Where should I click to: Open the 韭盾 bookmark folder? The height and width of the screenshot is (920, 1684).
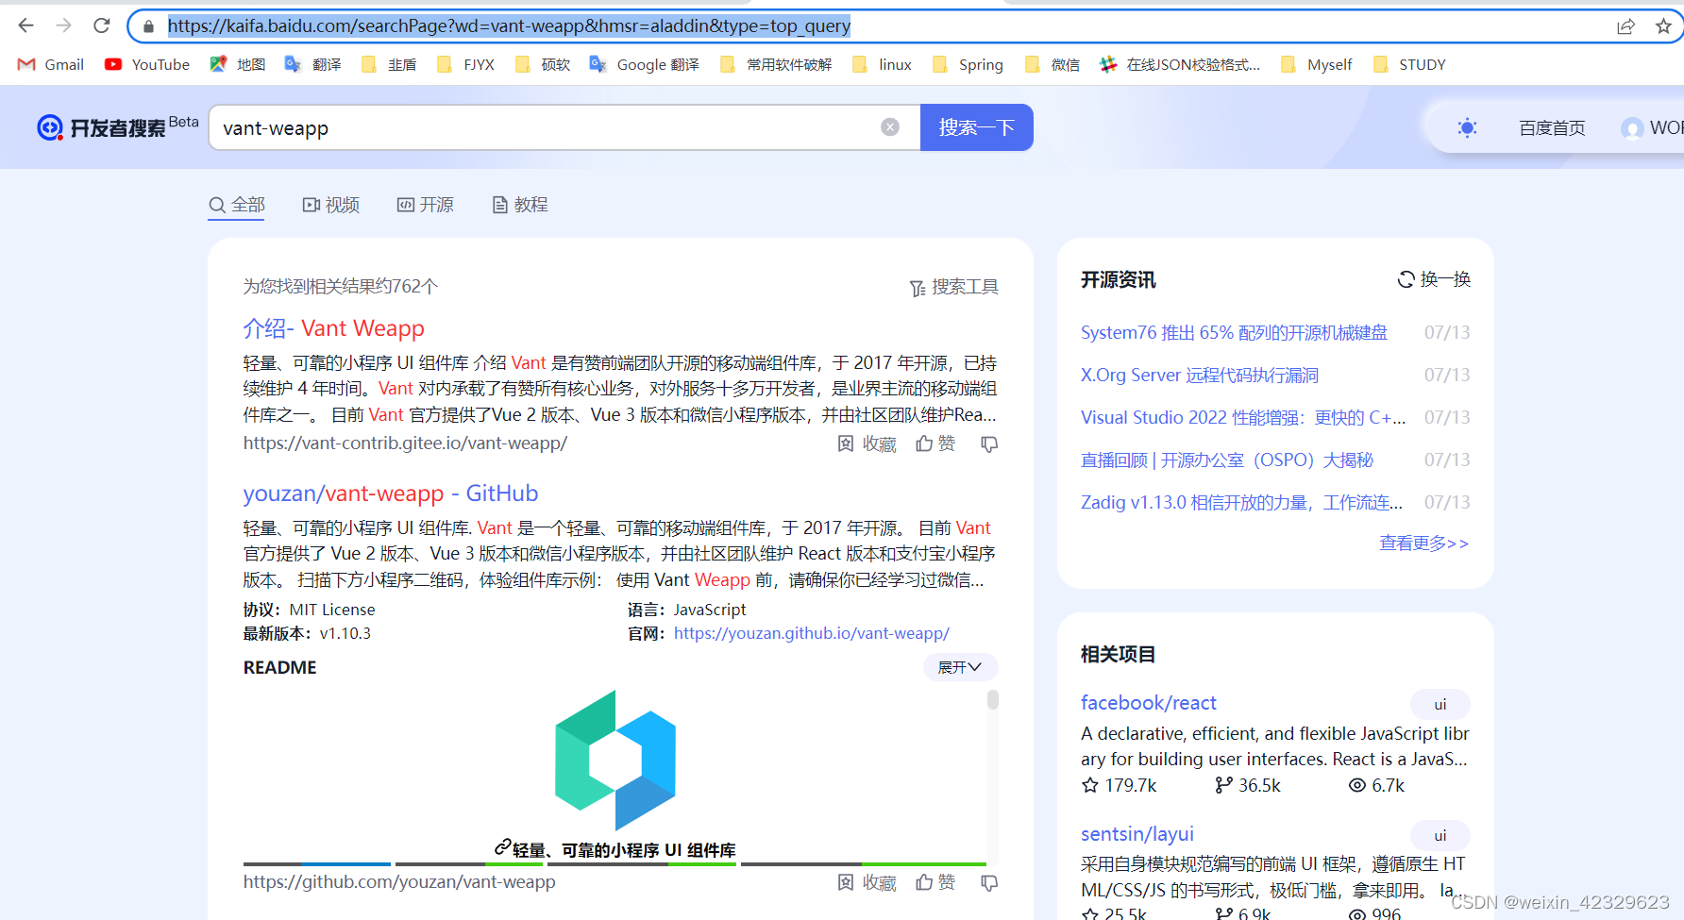389,64
